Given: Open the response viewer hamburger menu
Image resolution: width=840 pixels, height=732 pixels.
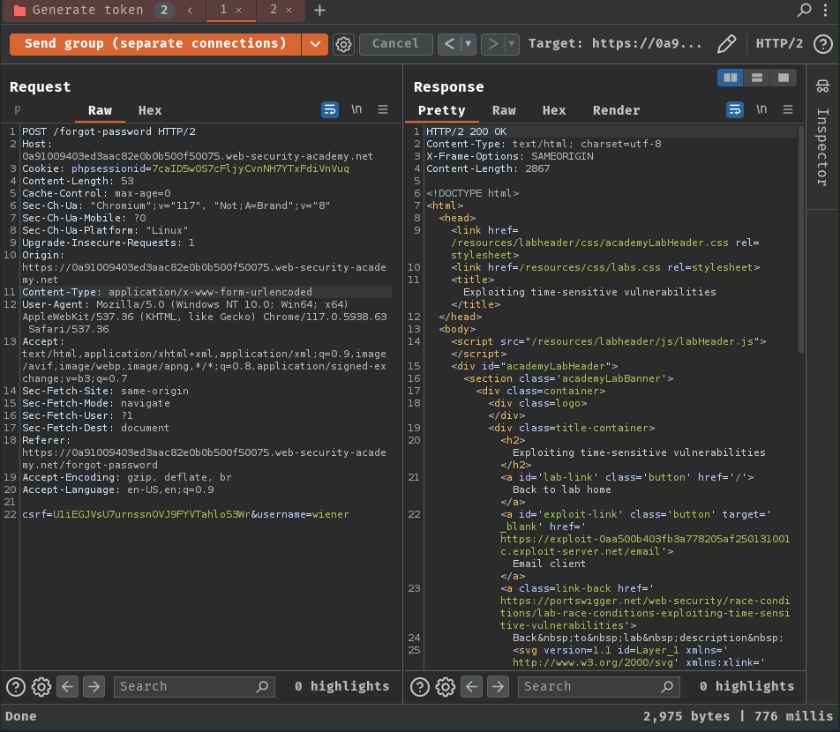Looking at the screenshot, I should pyautogui.click(x=787, y=109).
